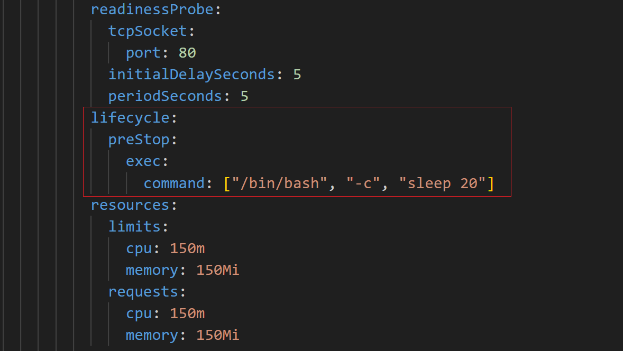Click the limits cpu value 150m

pos(187,248)
